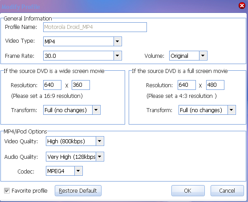Open the Codec dropdown
Viewport: 248px width, 202px height.
coord(78,171)
